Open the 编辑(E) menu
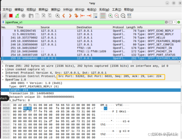 (x=19, y=10)
